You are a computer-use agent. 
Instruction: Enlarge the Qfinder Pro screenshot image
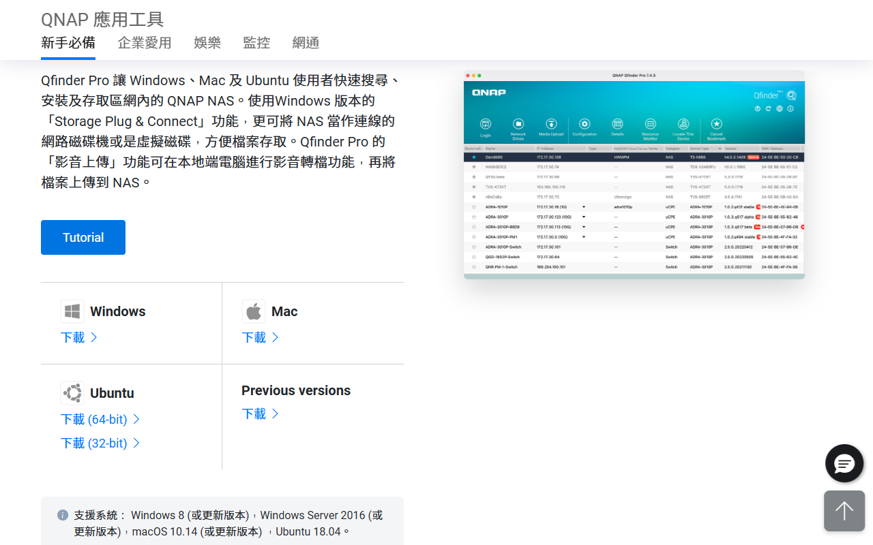[634, 174]
